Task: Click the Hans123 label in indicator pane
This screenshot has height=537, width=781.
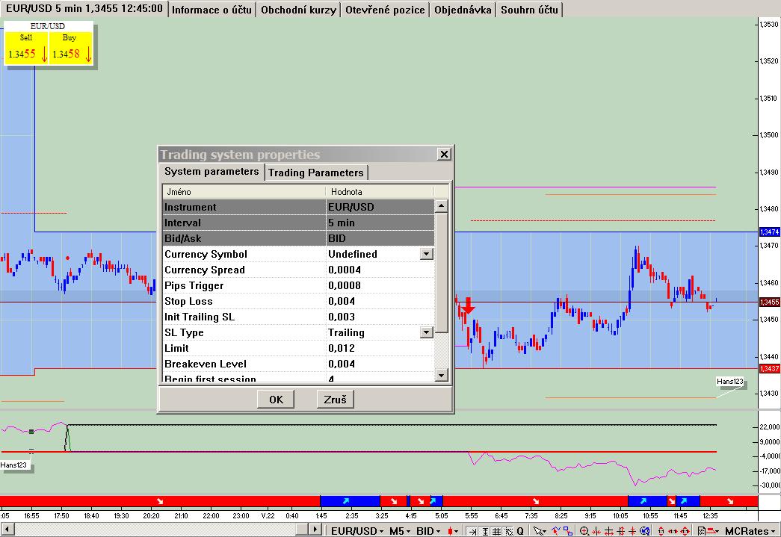Action: 14,465
